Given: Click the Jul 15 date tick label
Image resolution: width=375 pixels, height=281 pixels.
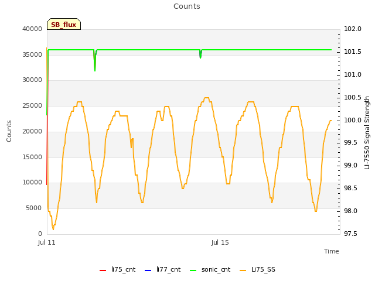Looking at the screenshot, I should [220, 243].
